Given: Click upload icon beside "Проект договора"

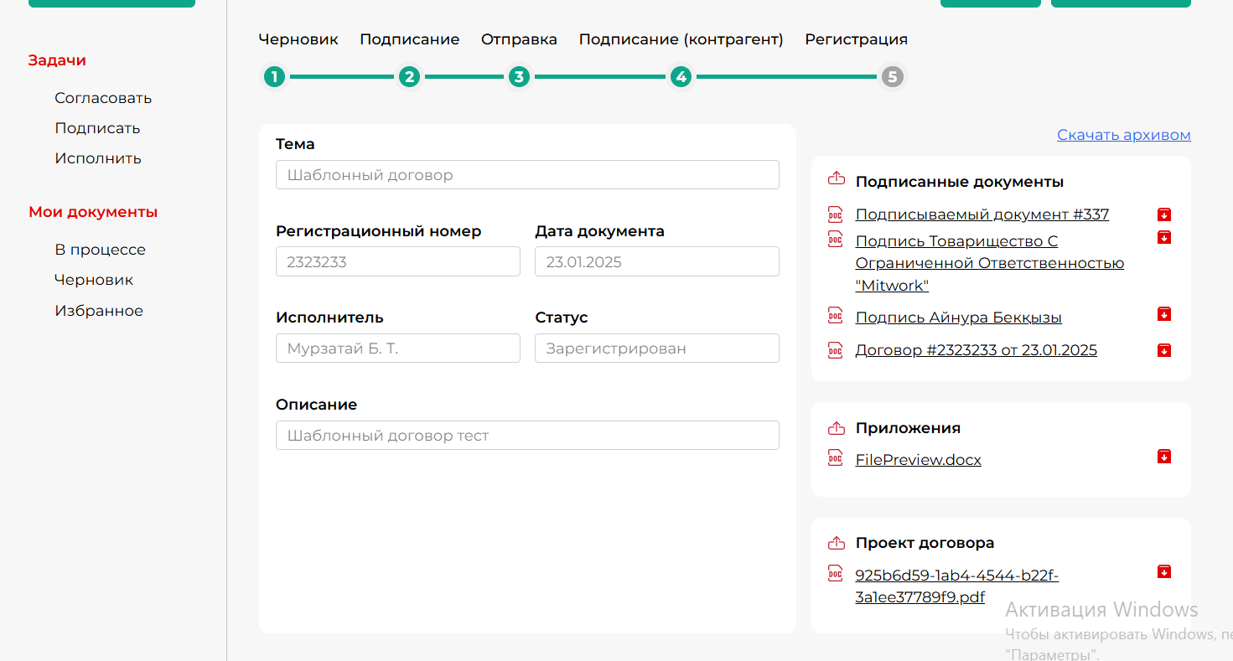Looking at the screenshot, I should [x=836, y=543].
